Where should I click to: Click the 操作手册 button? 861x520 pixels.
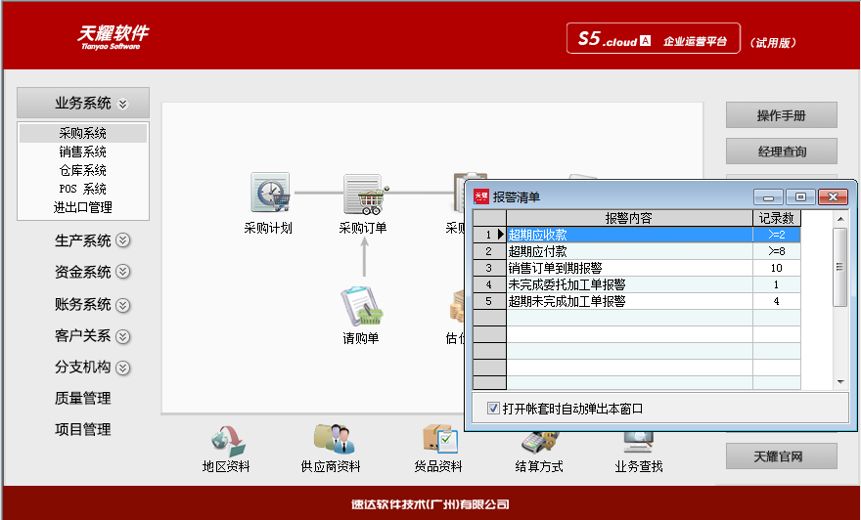782,115
